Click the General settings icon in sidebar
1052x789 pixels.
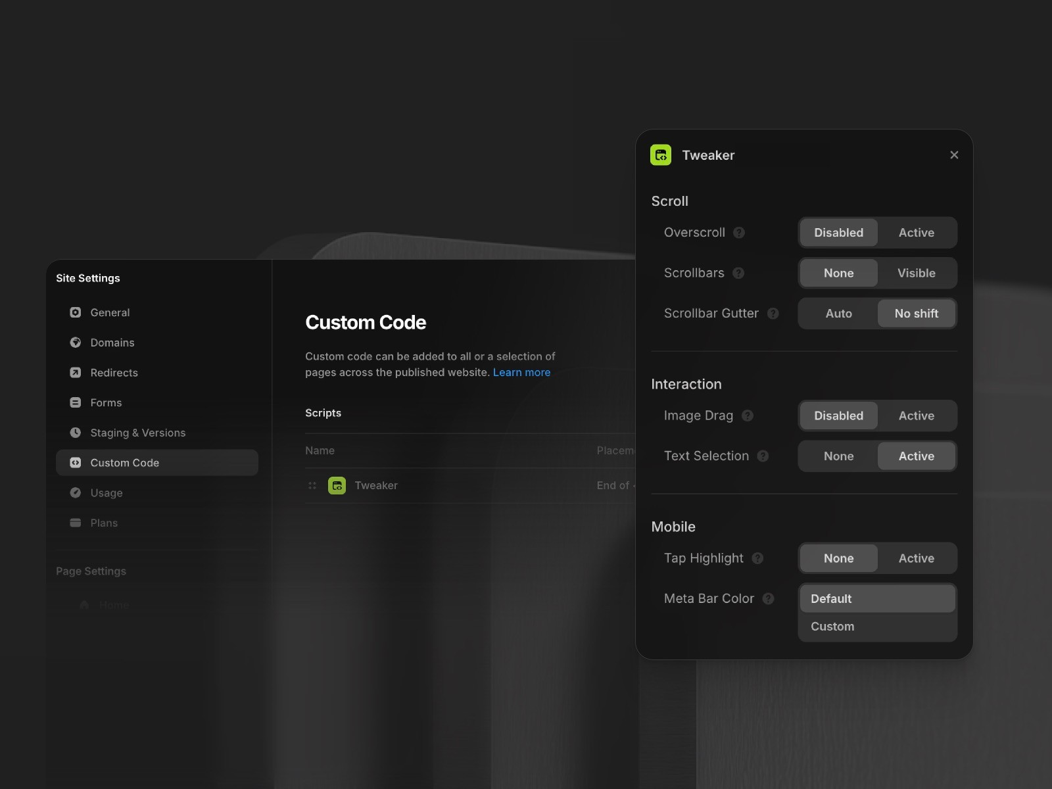[75, 312]
